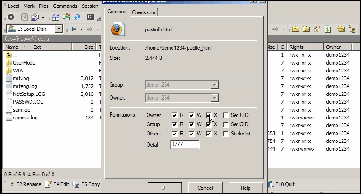
Task: Enable the Set GID checkbox
Action: pos(225,124)
